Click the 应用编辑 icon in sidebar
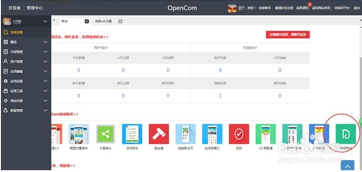 point(6,71)
